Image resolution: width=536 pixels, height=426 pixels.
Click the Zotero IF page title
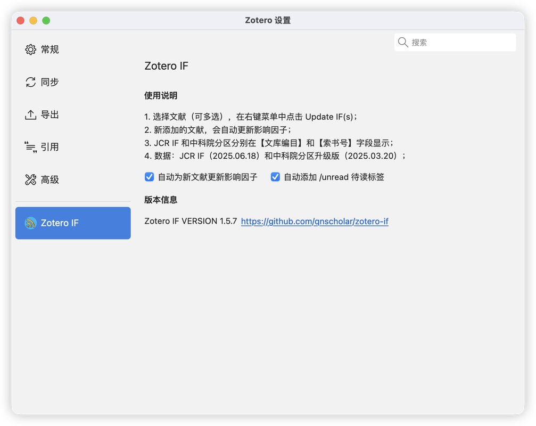pyautogui.click(x=166, y=65)
